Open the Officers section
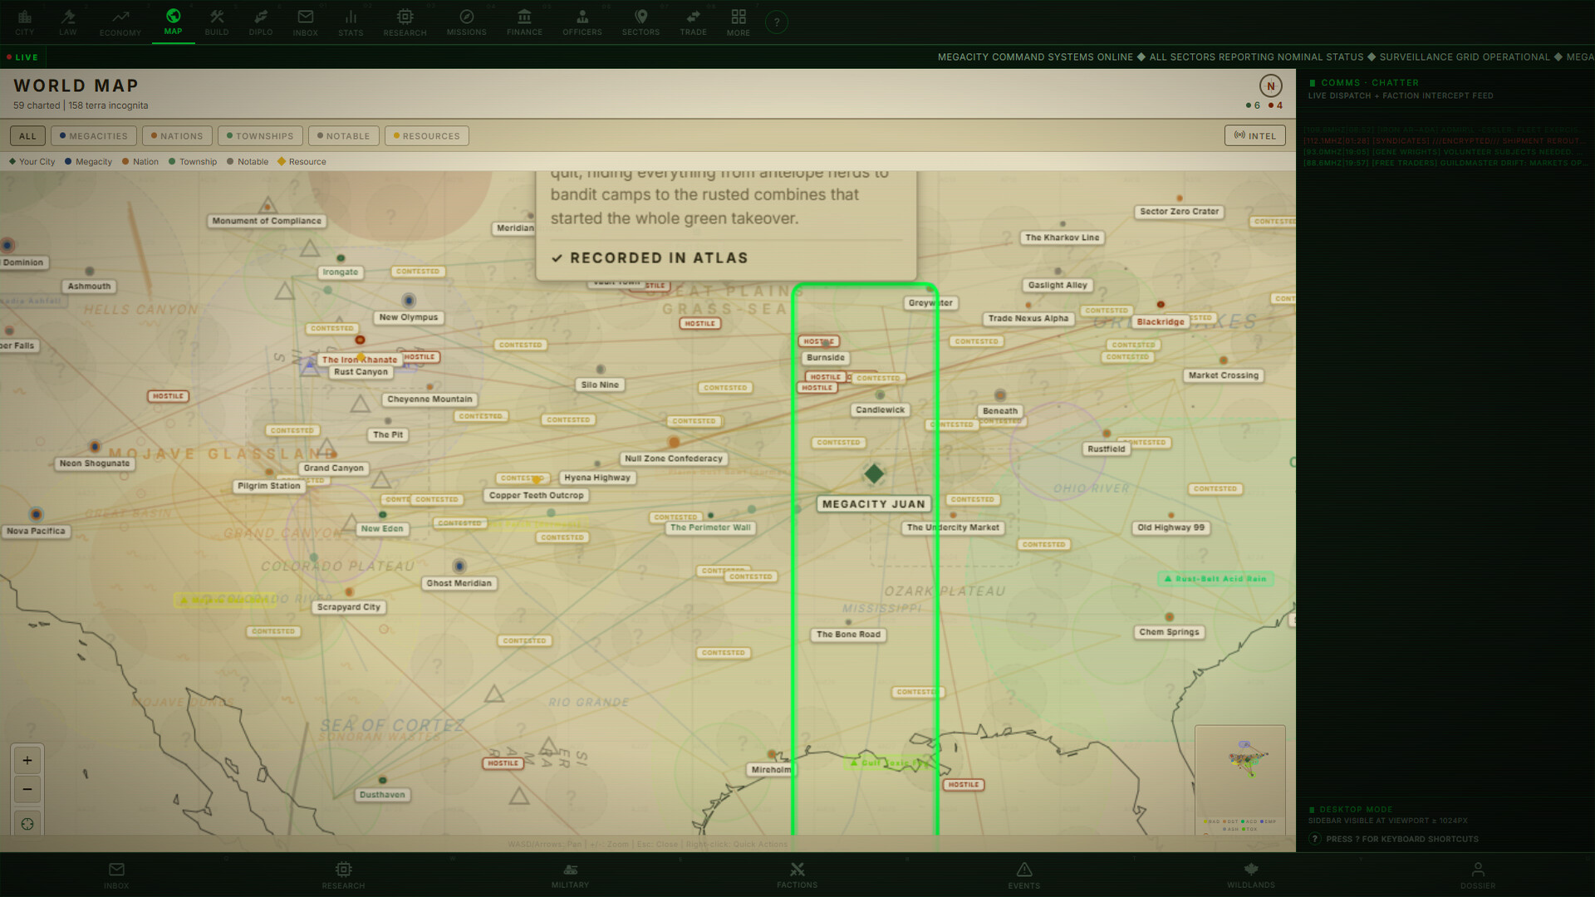The image size is (1595, 897). pyautogui.click(x=582, y=22)
